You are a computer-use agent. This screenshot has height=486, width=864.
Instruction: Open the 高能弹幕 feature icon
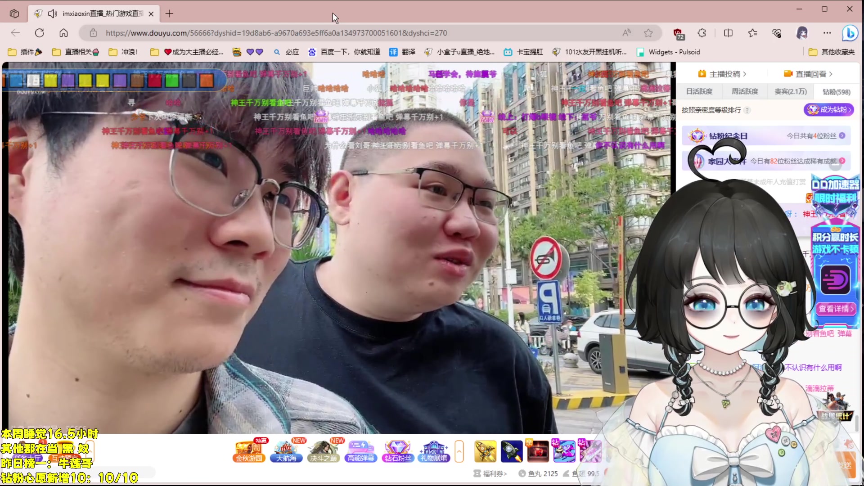click(360, 451)
